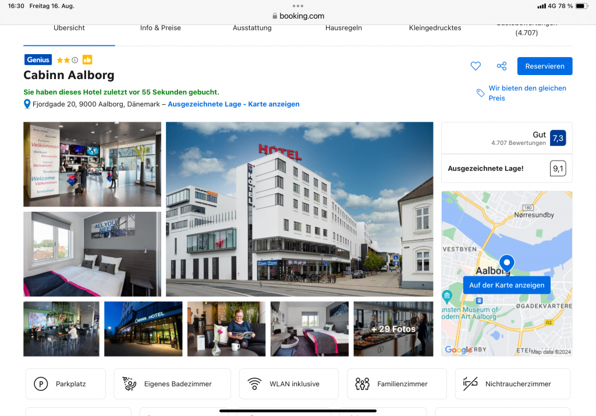This screenshot has width=596, height=416.
Task: Click the blue location pin beside address
Action: click(27, 104)
